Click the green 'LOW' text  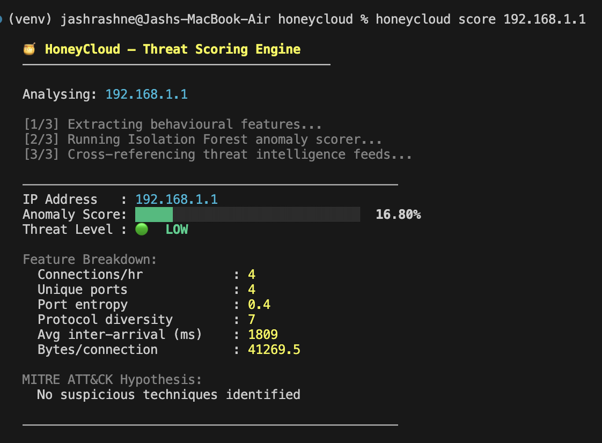[x=177, y=229]
